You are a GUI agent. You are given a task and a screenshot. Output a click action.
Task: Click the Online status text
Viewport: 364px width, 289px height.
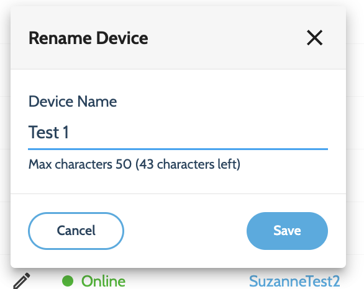click(103, 281)
